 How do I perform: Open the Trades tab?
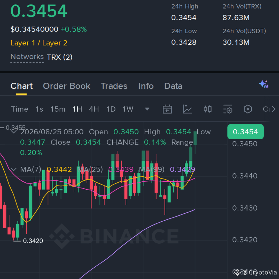114,86
